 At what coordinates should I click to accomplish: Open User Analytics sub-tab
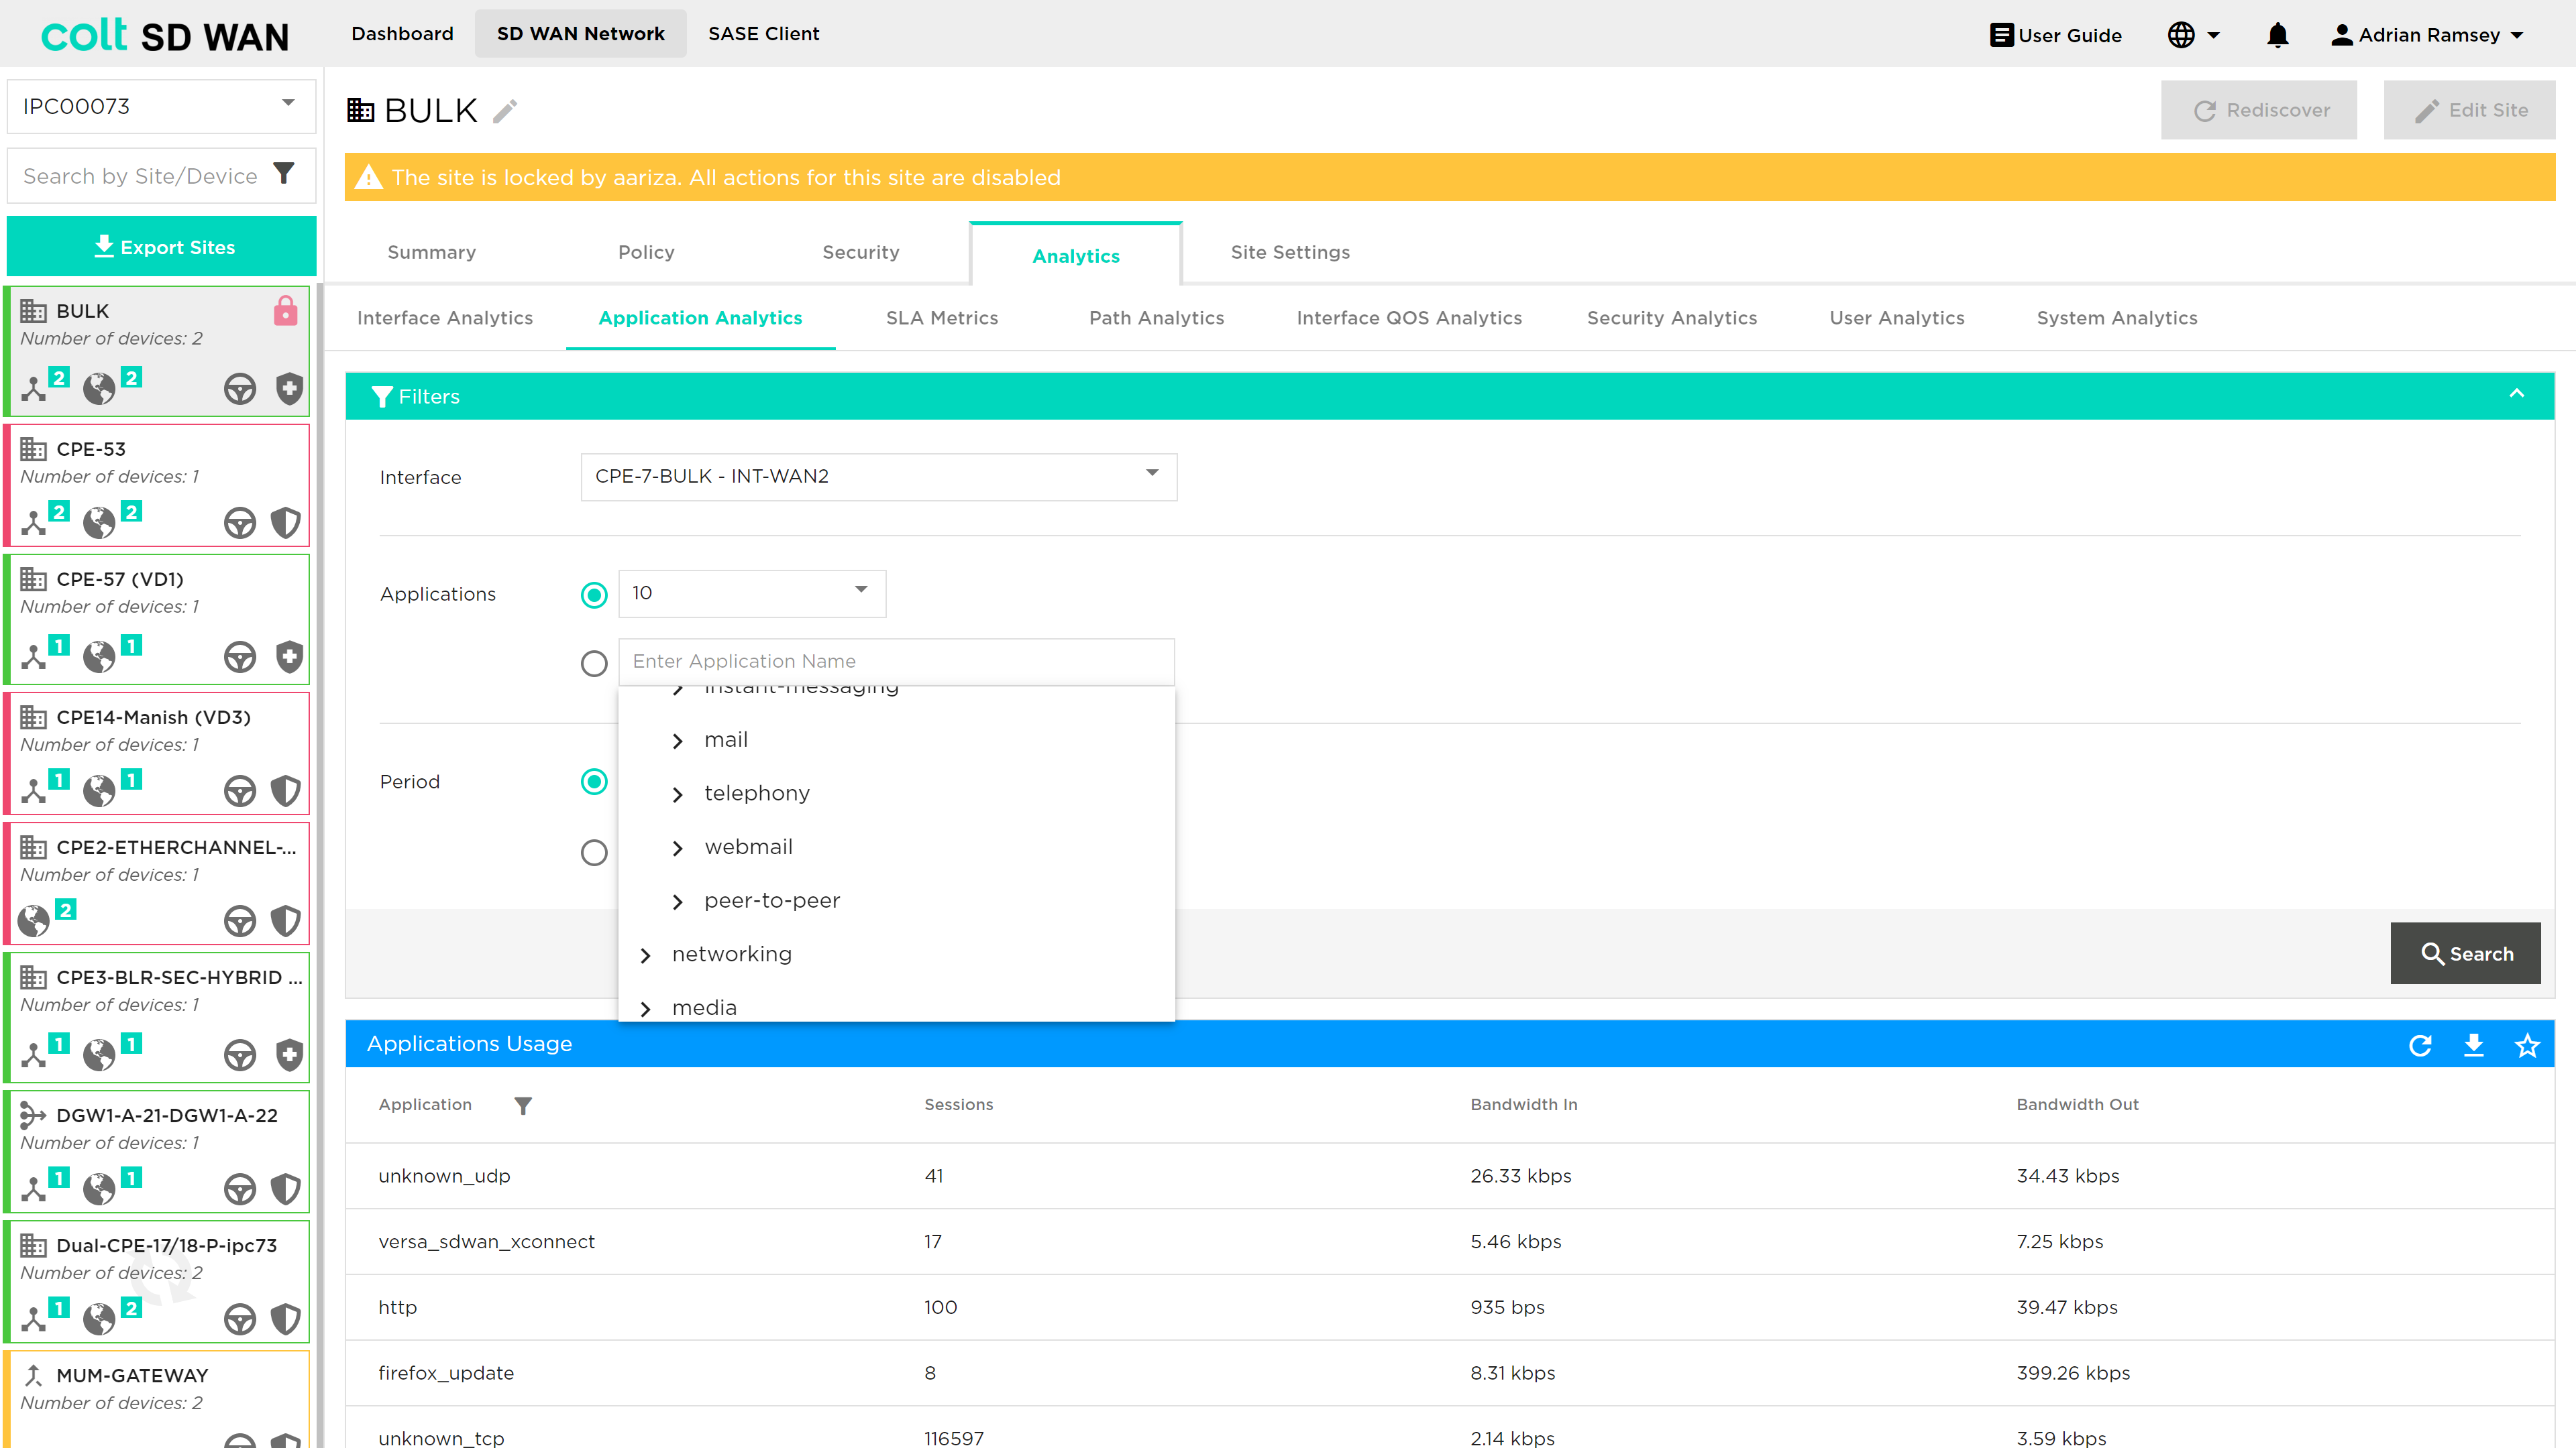tap(1896, 318)
